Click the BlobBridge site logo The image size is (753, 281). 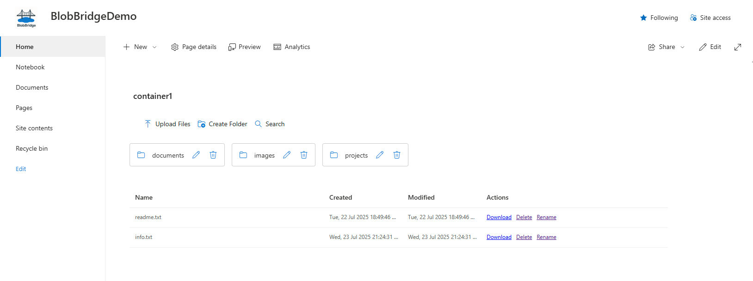(x=26, y=18)
